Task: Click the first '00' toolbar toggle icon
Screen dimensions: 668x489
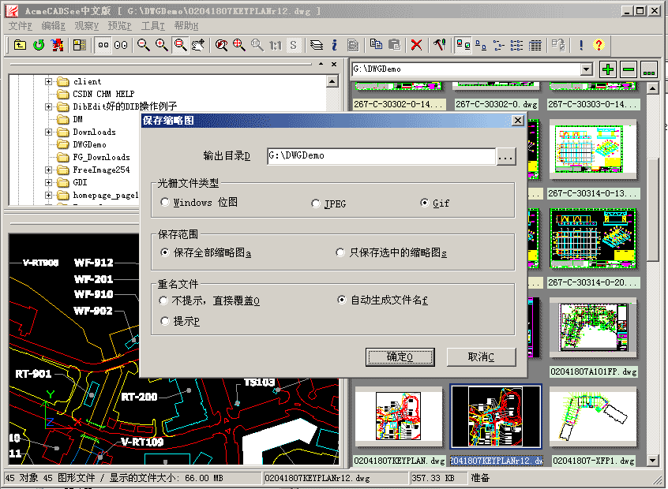Action: pyautogui.click(x=103, y=45)
